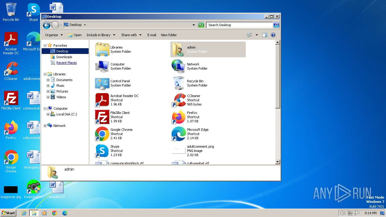Viewport: 386px width, 217px height.
Task: Open the Organize menu
Action: tap(54, 35)
